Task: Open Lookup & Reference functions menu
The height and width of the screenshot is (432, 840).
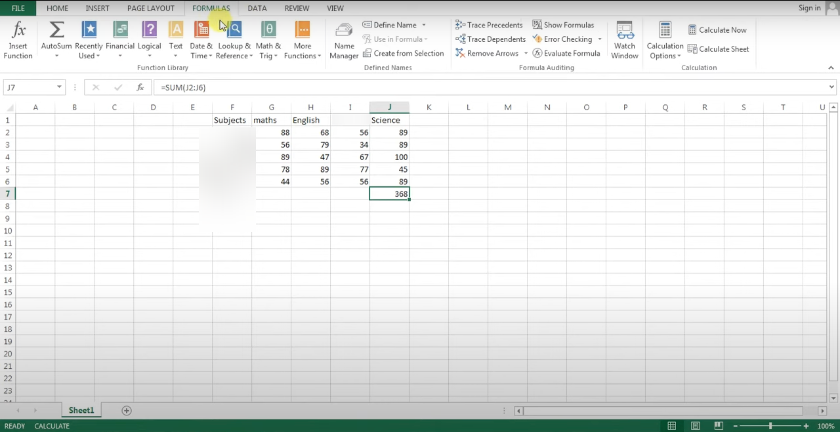Action: click(x=234, y=40)
